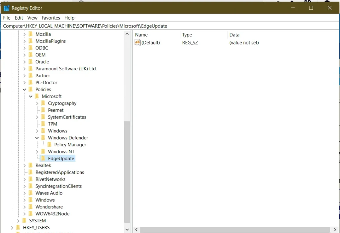Select the ODBC folder icon

[31, 48]
